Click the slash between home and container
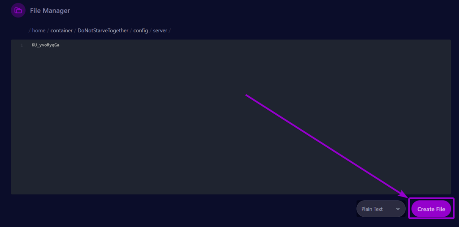 [x=48, y=30]
